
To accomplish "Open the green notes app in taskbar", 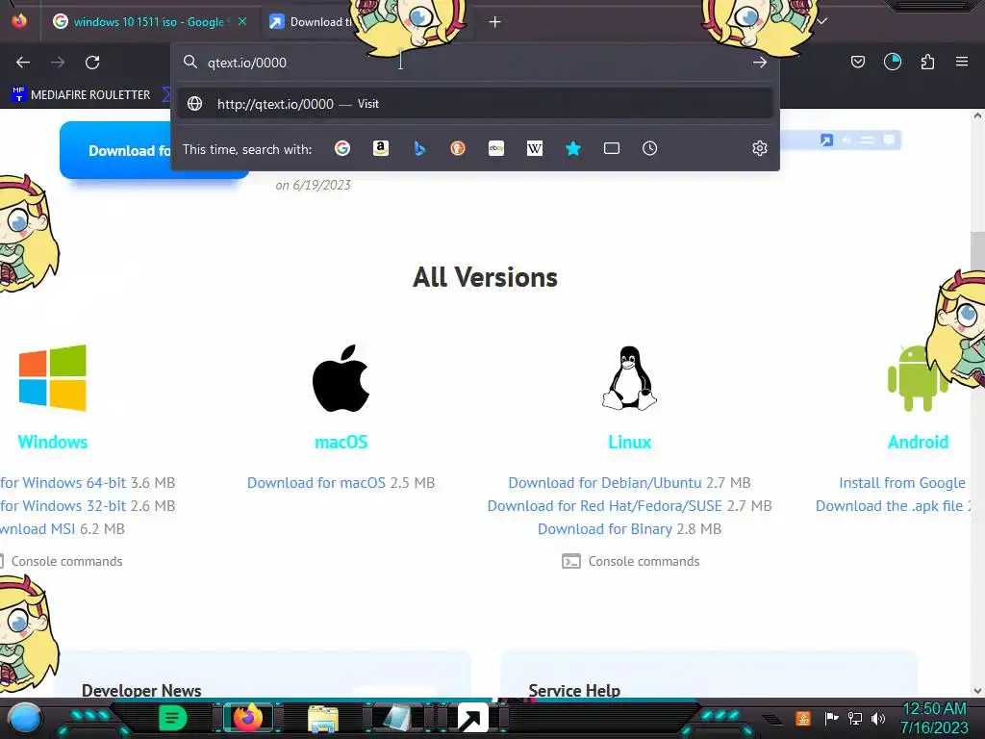I will [172, 718].
